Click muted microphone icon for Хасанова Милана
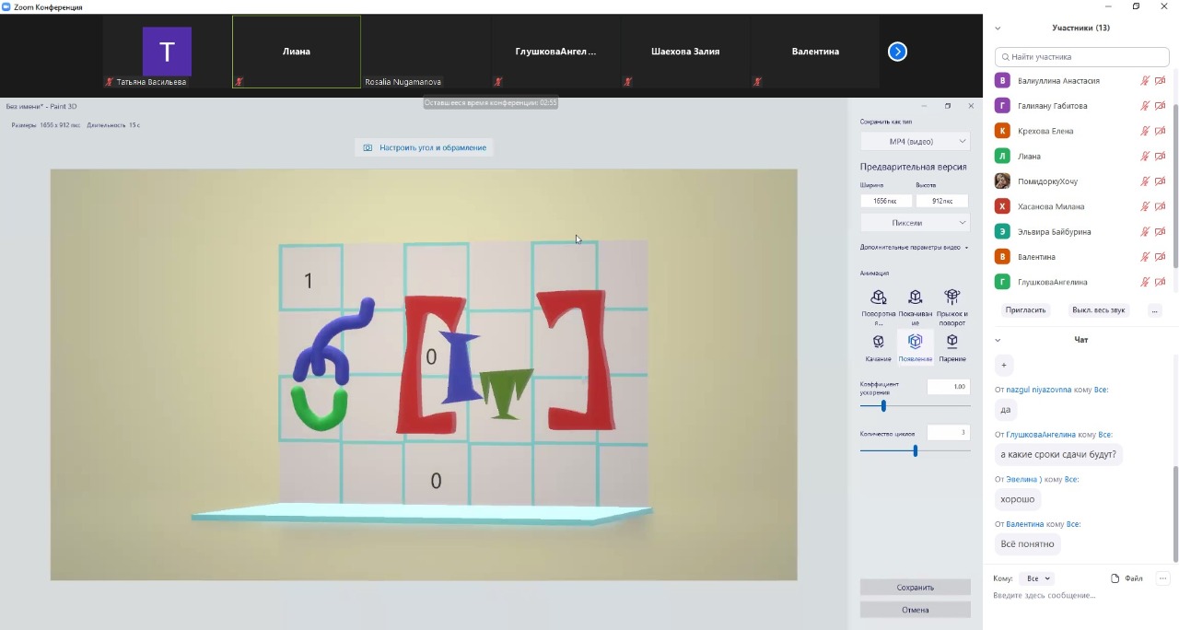The width and height of the screenshot is (1179, 630). pos(1145,206)
